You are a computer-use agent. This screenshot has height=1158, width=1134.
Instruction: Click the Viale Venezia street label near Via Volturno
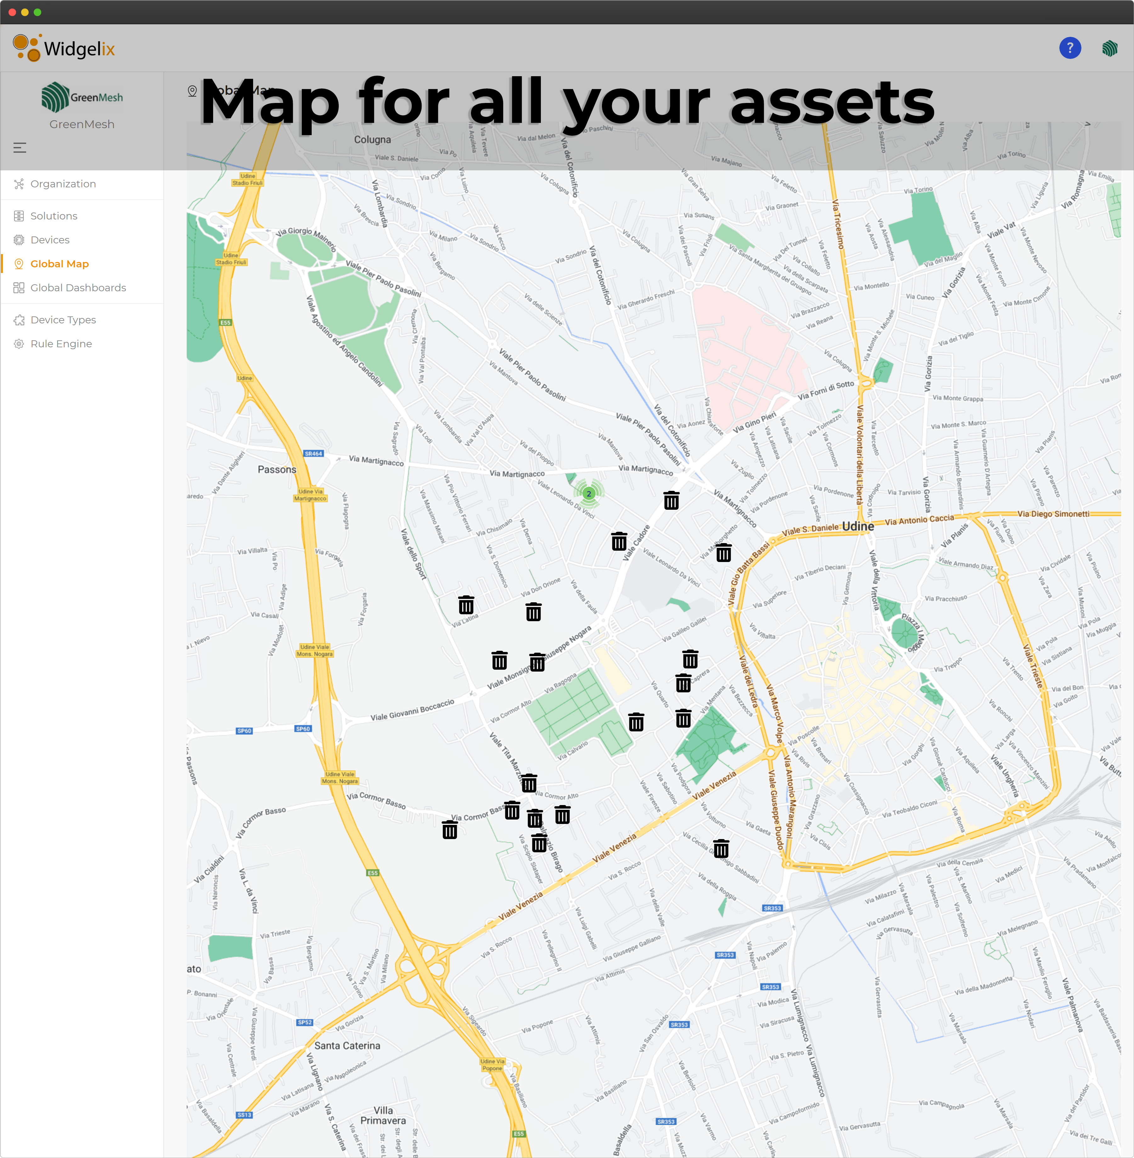coord(715,785)
